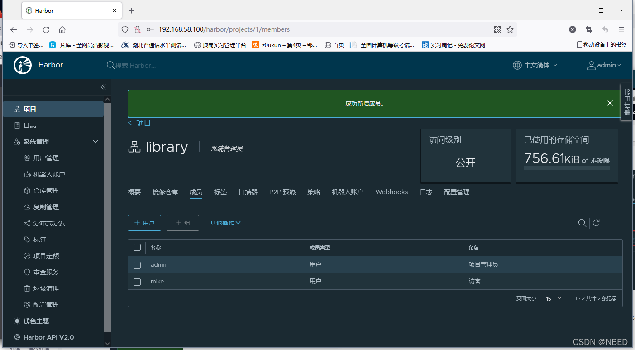The image size is (635, 350).
Task: Click the browser reload button
Action: coord(46,29)
